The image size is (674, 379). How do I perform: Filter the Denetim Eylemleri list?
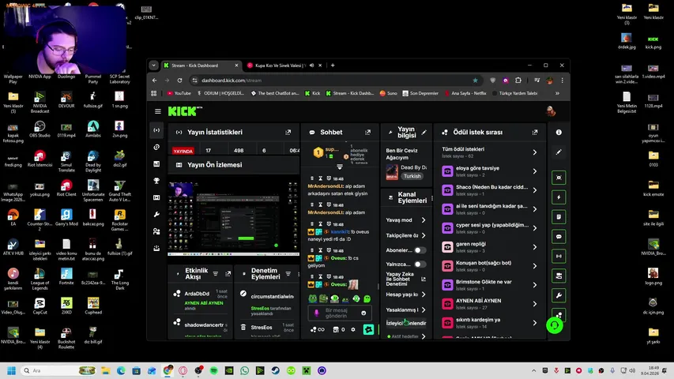point(288,274)
